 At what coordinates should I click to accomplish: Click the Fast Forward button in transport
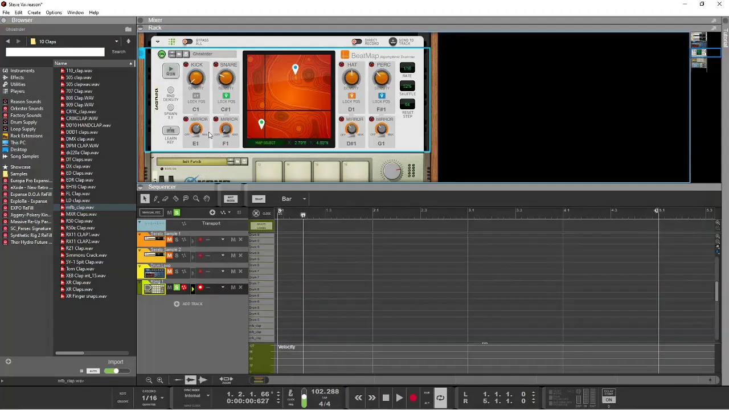click(372, 398)
